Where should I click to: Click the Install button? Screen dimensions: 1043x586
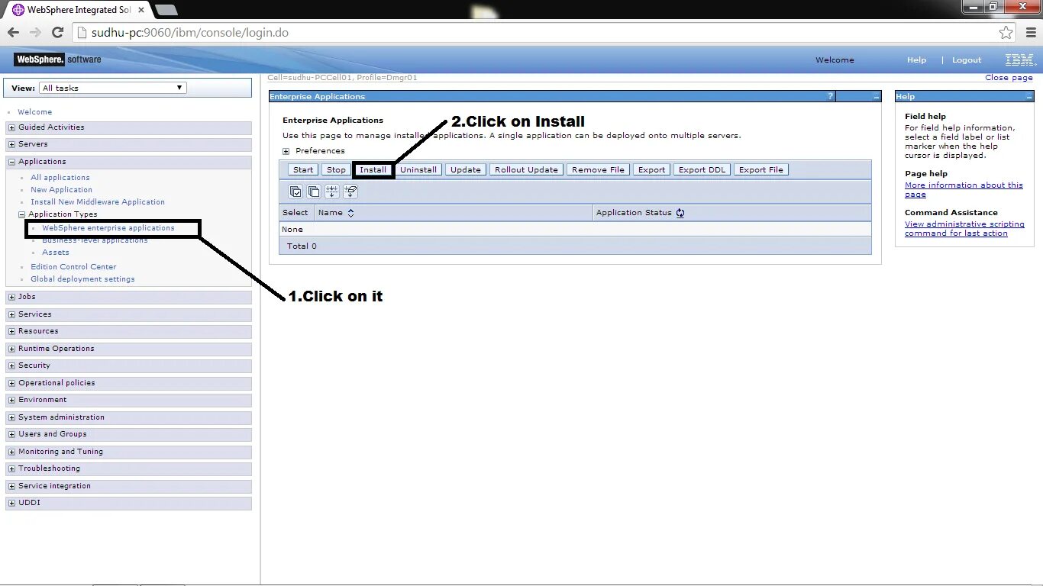373,170
